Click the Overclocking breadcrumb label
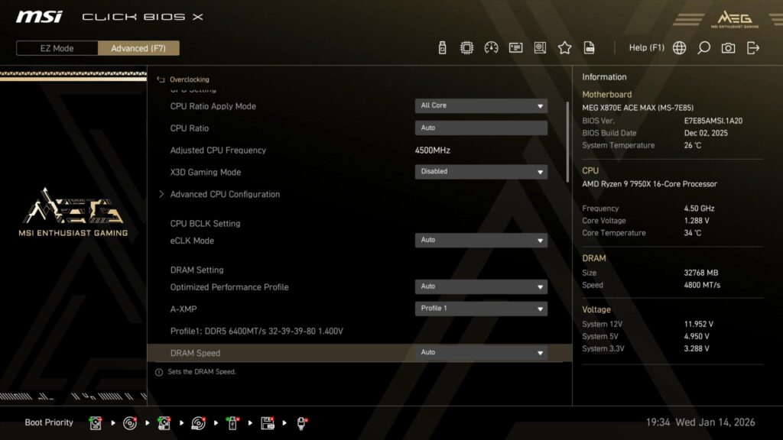This screenshot has width=783, height=440. [x=190, y=79]
